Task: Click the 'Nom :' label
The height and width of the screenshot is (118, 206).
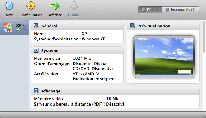Action: [40, 34]
